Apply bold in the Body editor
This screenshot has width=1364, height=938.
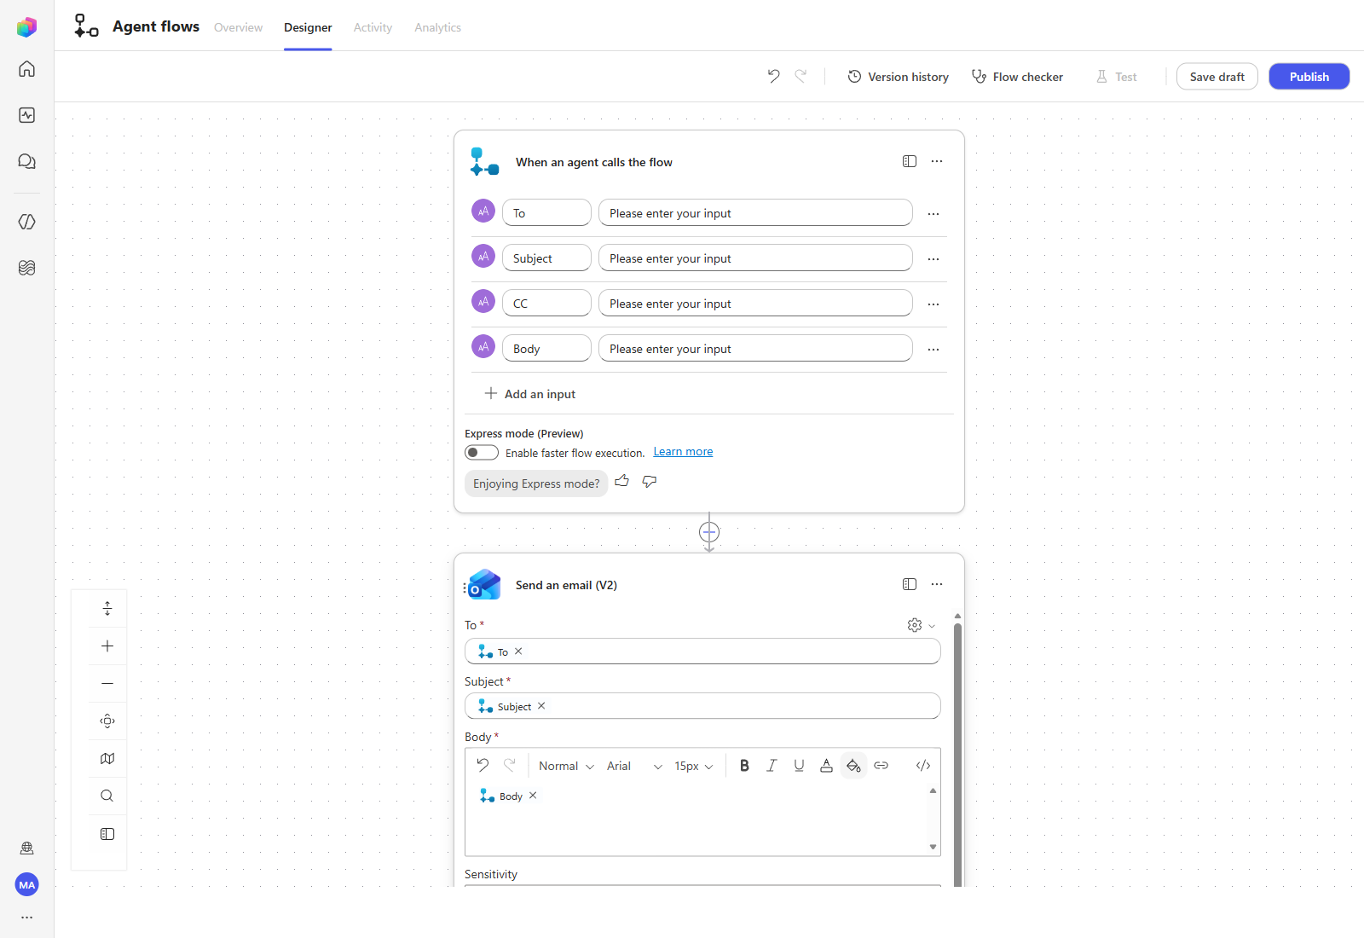tap(744, 766)
